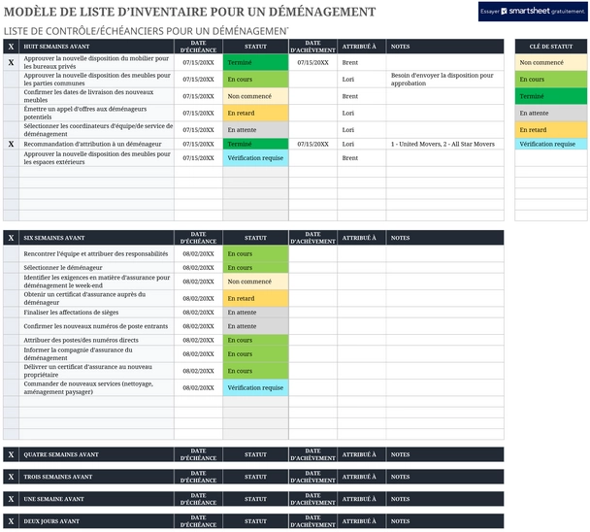This screenshot has height=532, width=590.
Task: Click 'Terminé' status for mobilier bureaux privés row
Action: click(255, 62)
